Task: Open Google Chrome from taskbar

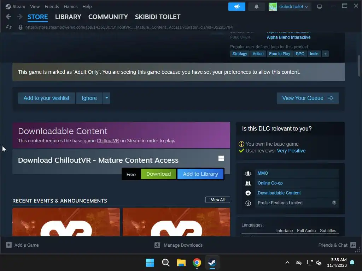Action: [x=197, y=263]
